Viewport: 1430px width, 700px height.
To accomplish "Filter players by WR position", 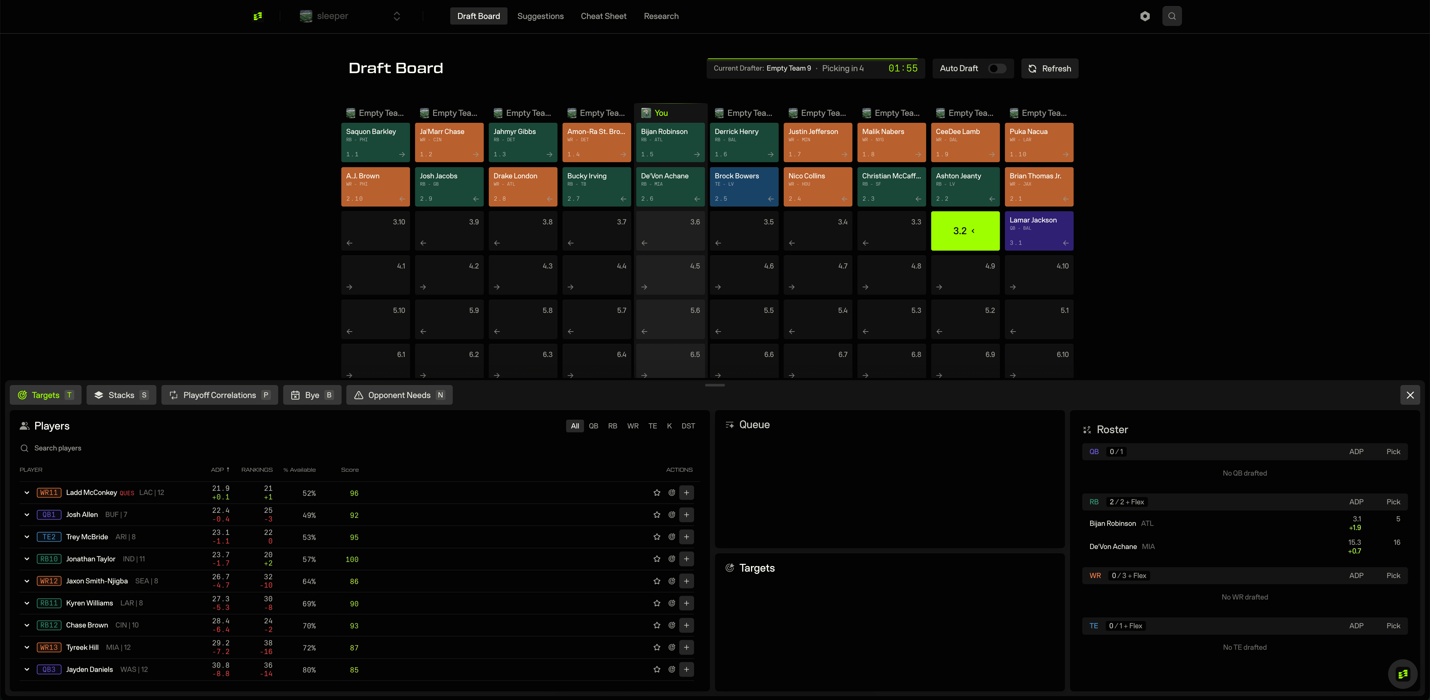I will (x=633, y=426).
